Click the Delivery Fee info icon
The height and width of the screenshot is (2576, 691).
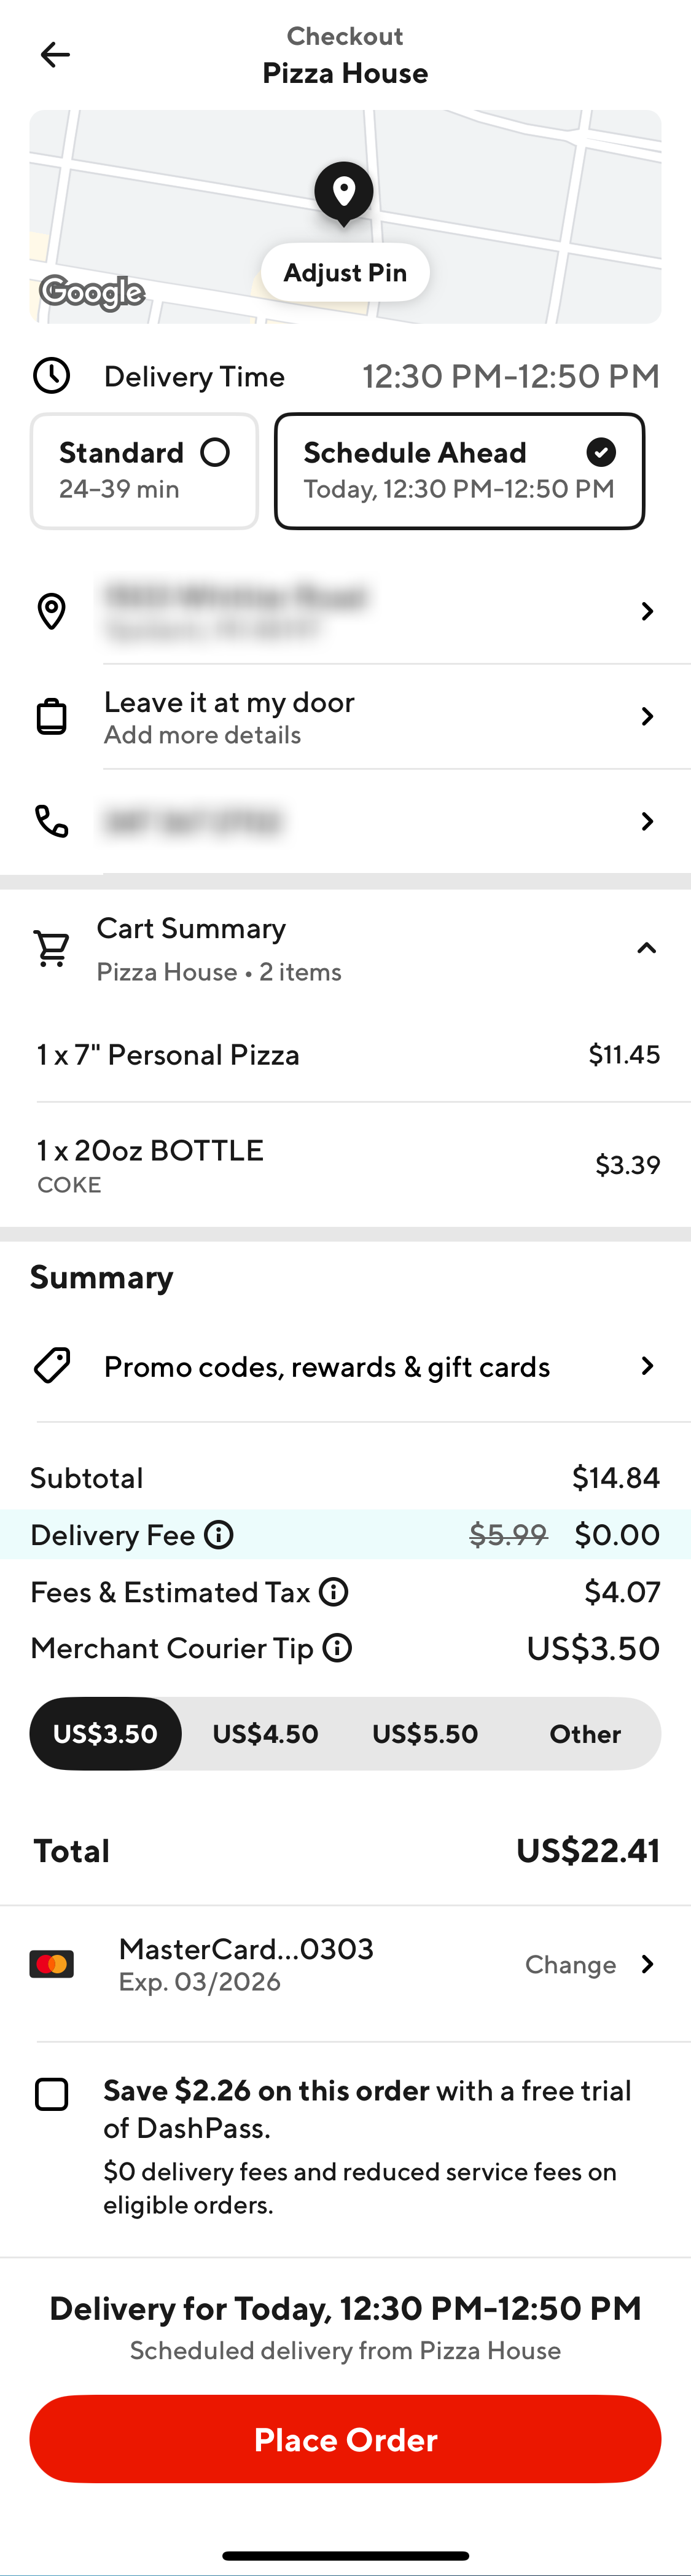219,1534
